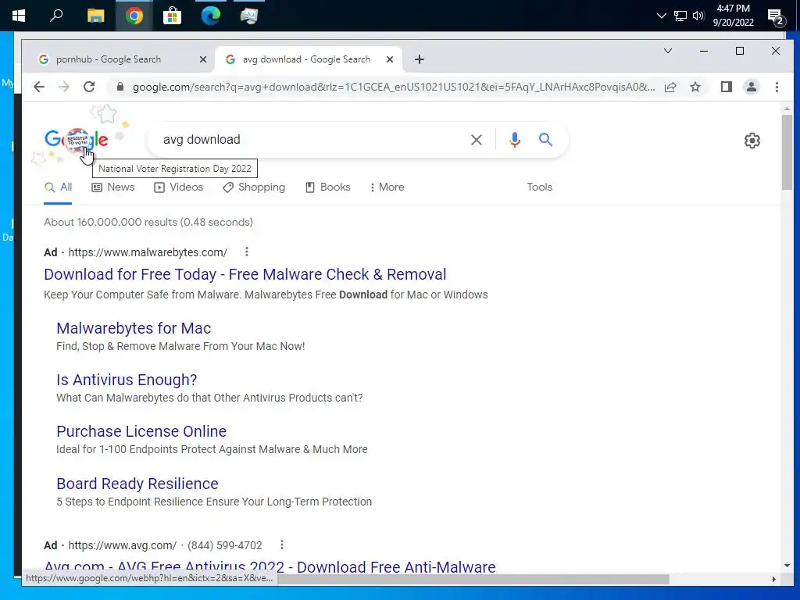This screenshot has height=600, width=800.
Task: Open Google quick settings gear
Action: 752,141
